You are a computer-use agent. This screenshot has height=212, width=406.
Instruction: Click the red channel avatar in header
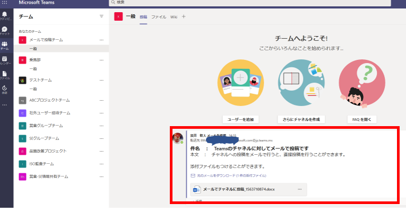(118, 16)
